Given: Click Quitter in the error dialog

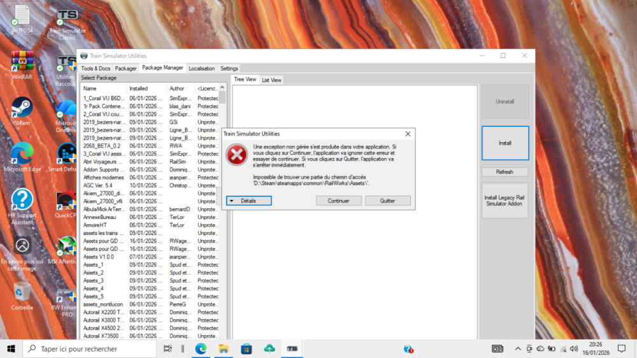Looking at the screenshot, I should click(x=387, y=201).
